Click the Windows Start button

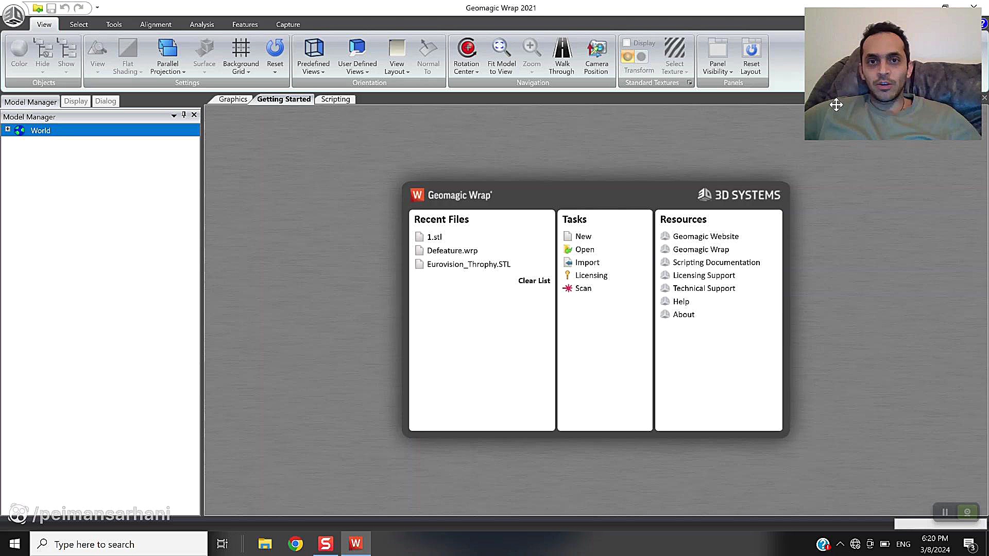point(14,544)
